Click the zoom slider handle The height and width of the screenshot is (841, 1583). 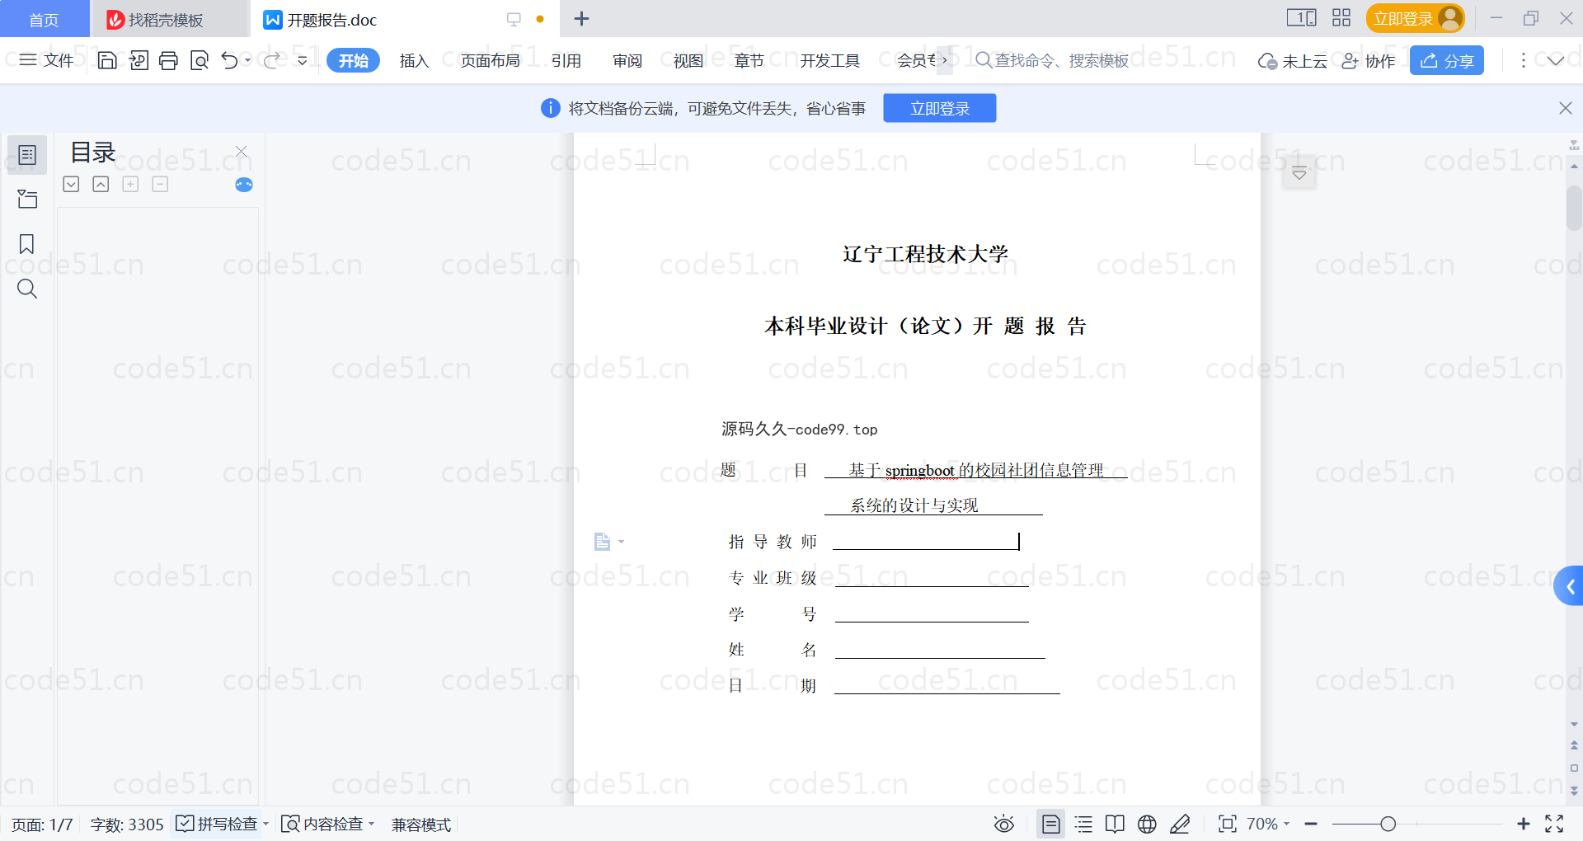[x=1388, y=824]
